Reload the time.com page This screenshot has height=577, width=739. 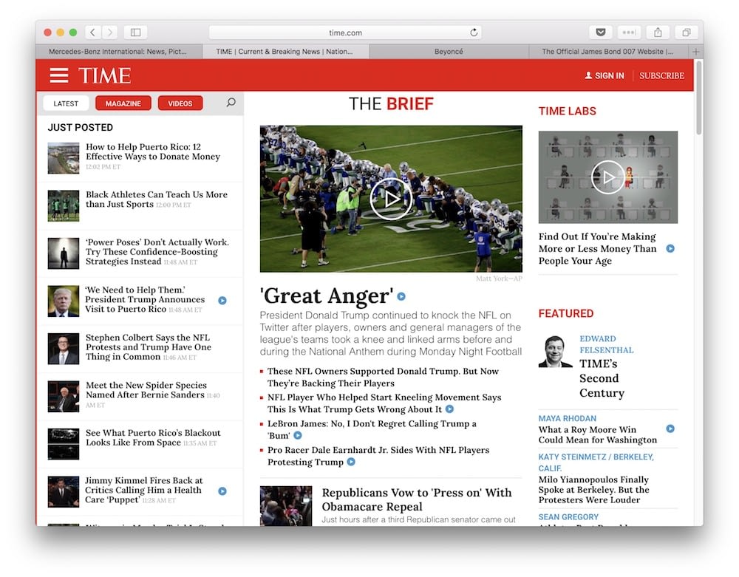coord(474,32)
